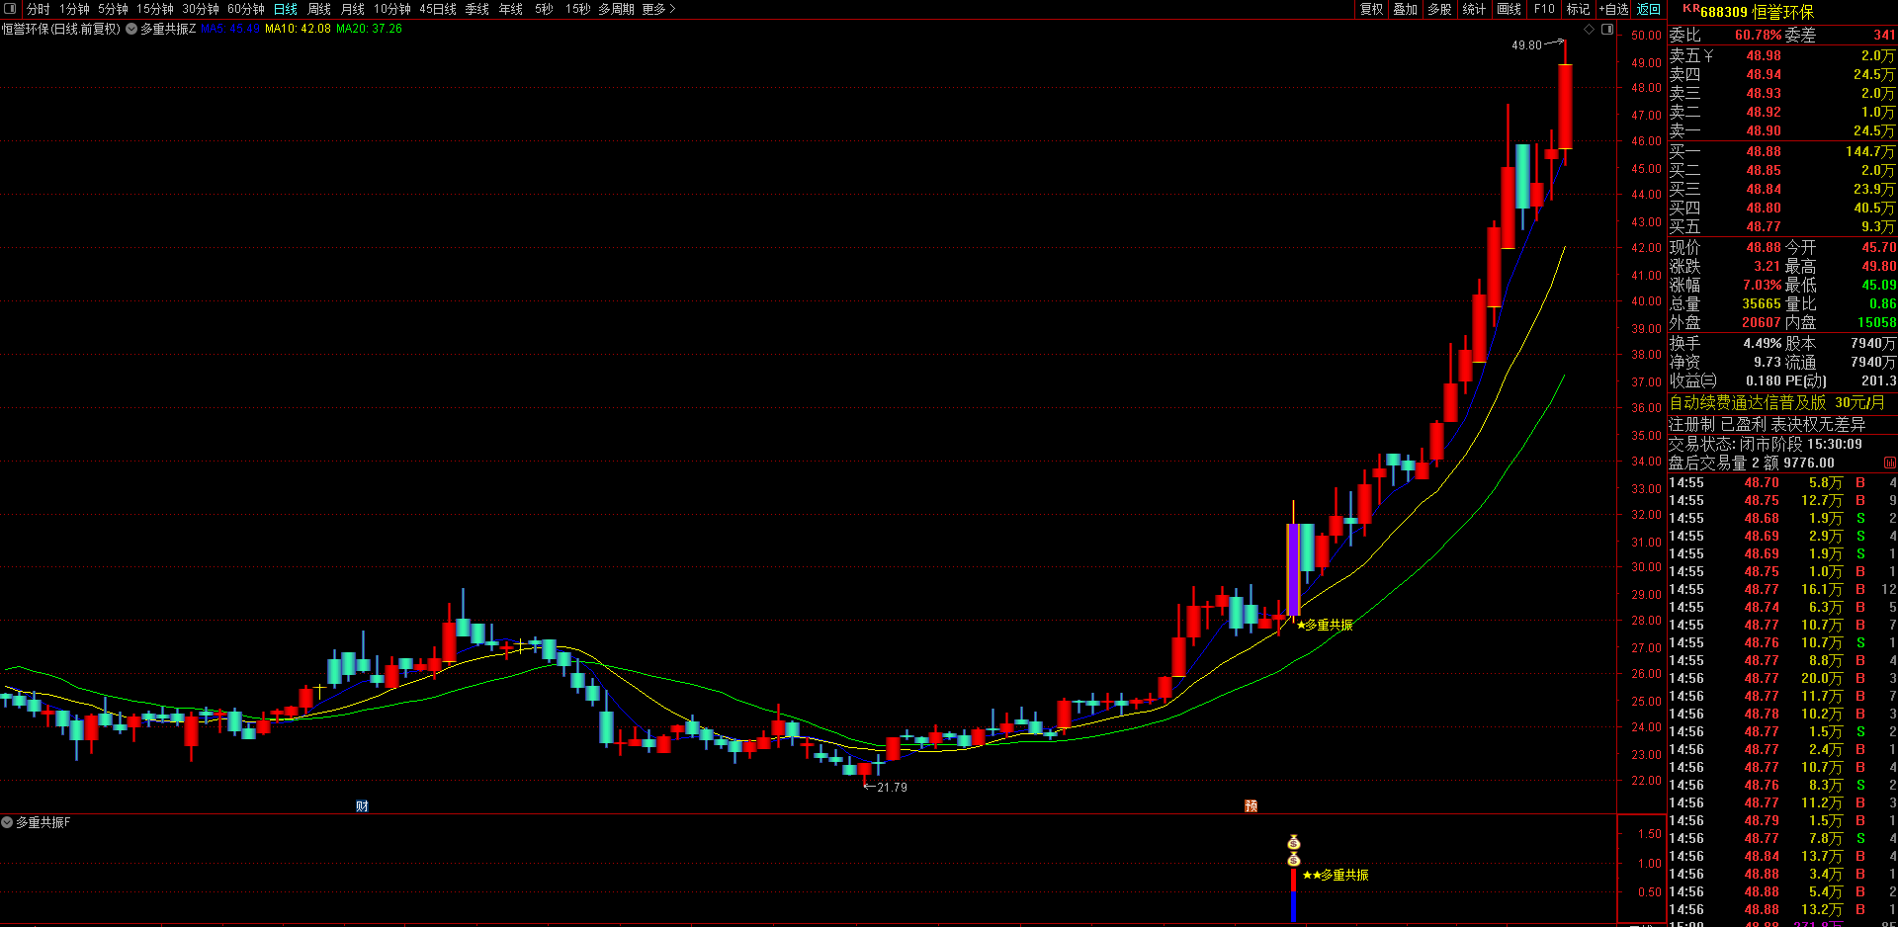This screenshot has height=927, width=1898.
Task: Select the 30分钟 period
Action: (x=201, y=9)
